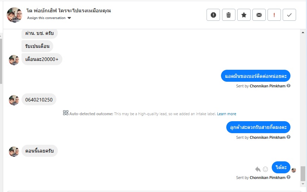Click reply arrow beside the last message
Viewport: 307px width, 192px height.
pos(258,169)
